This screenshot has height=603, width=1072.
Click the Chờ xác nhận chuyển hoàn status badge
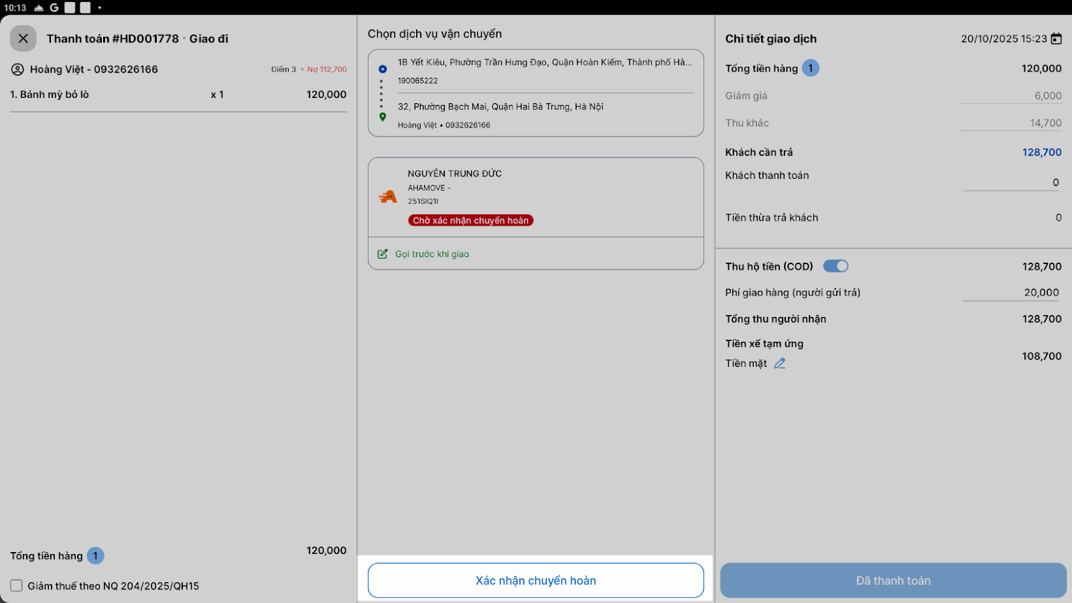pyautogui.click(x=470, y=220)
